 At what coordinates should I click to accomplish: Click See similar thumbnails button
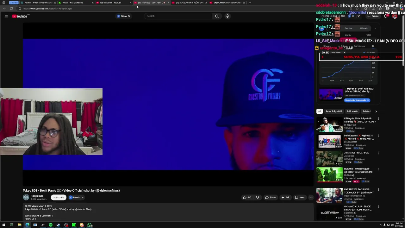pyautogui.click(x=357, y=100)
